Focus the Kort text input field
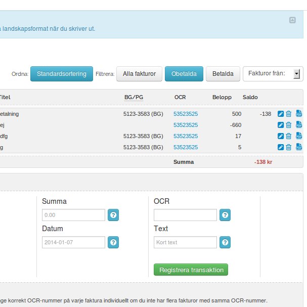This screenshot has height=307, width=307. (185, 242)
